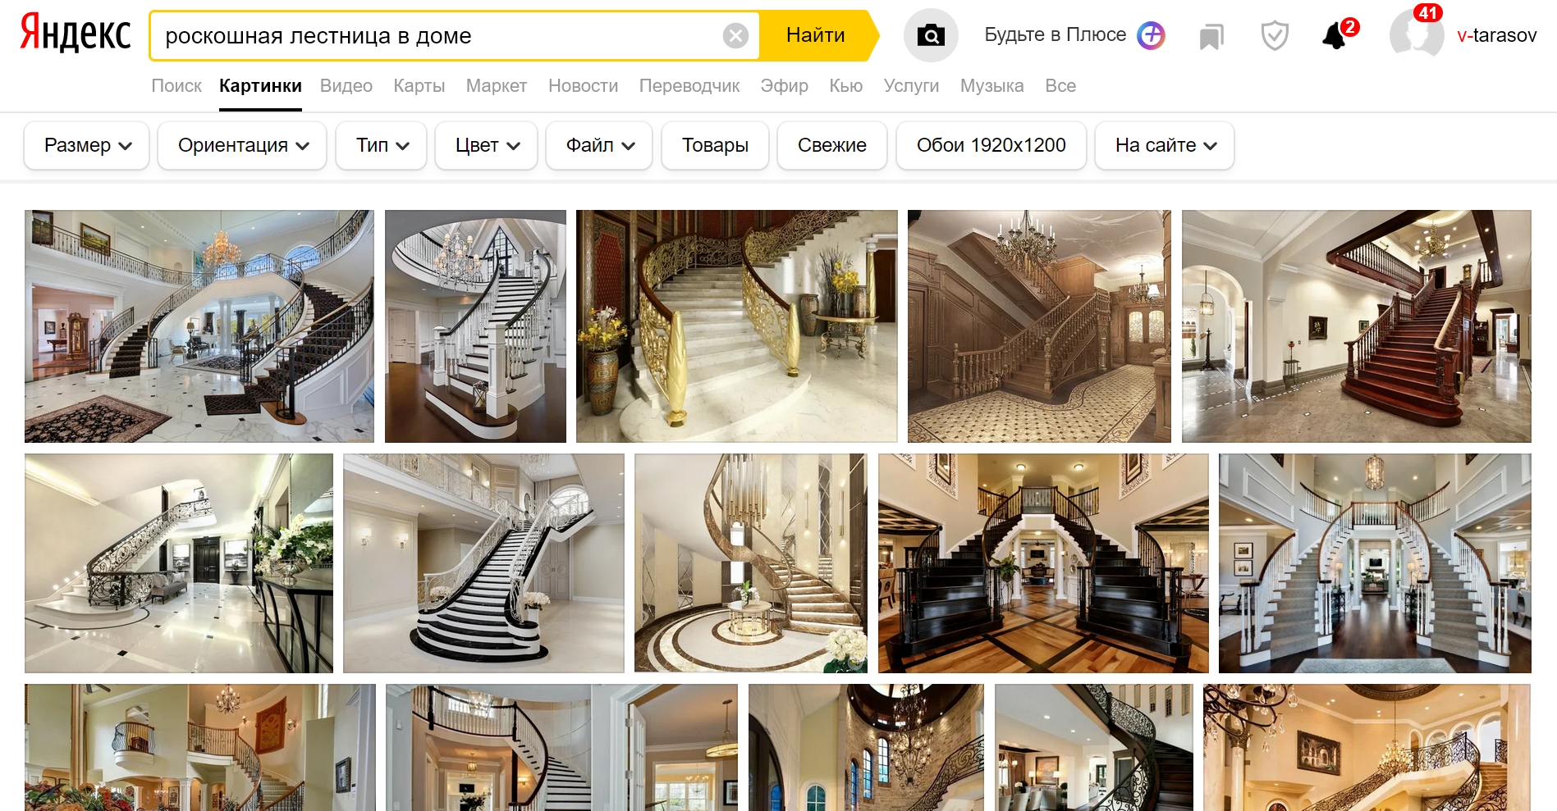Click the Yandex Plus round icon
The height and width of the screenshot is (811, 1557).
click(x=1151, y=35)
